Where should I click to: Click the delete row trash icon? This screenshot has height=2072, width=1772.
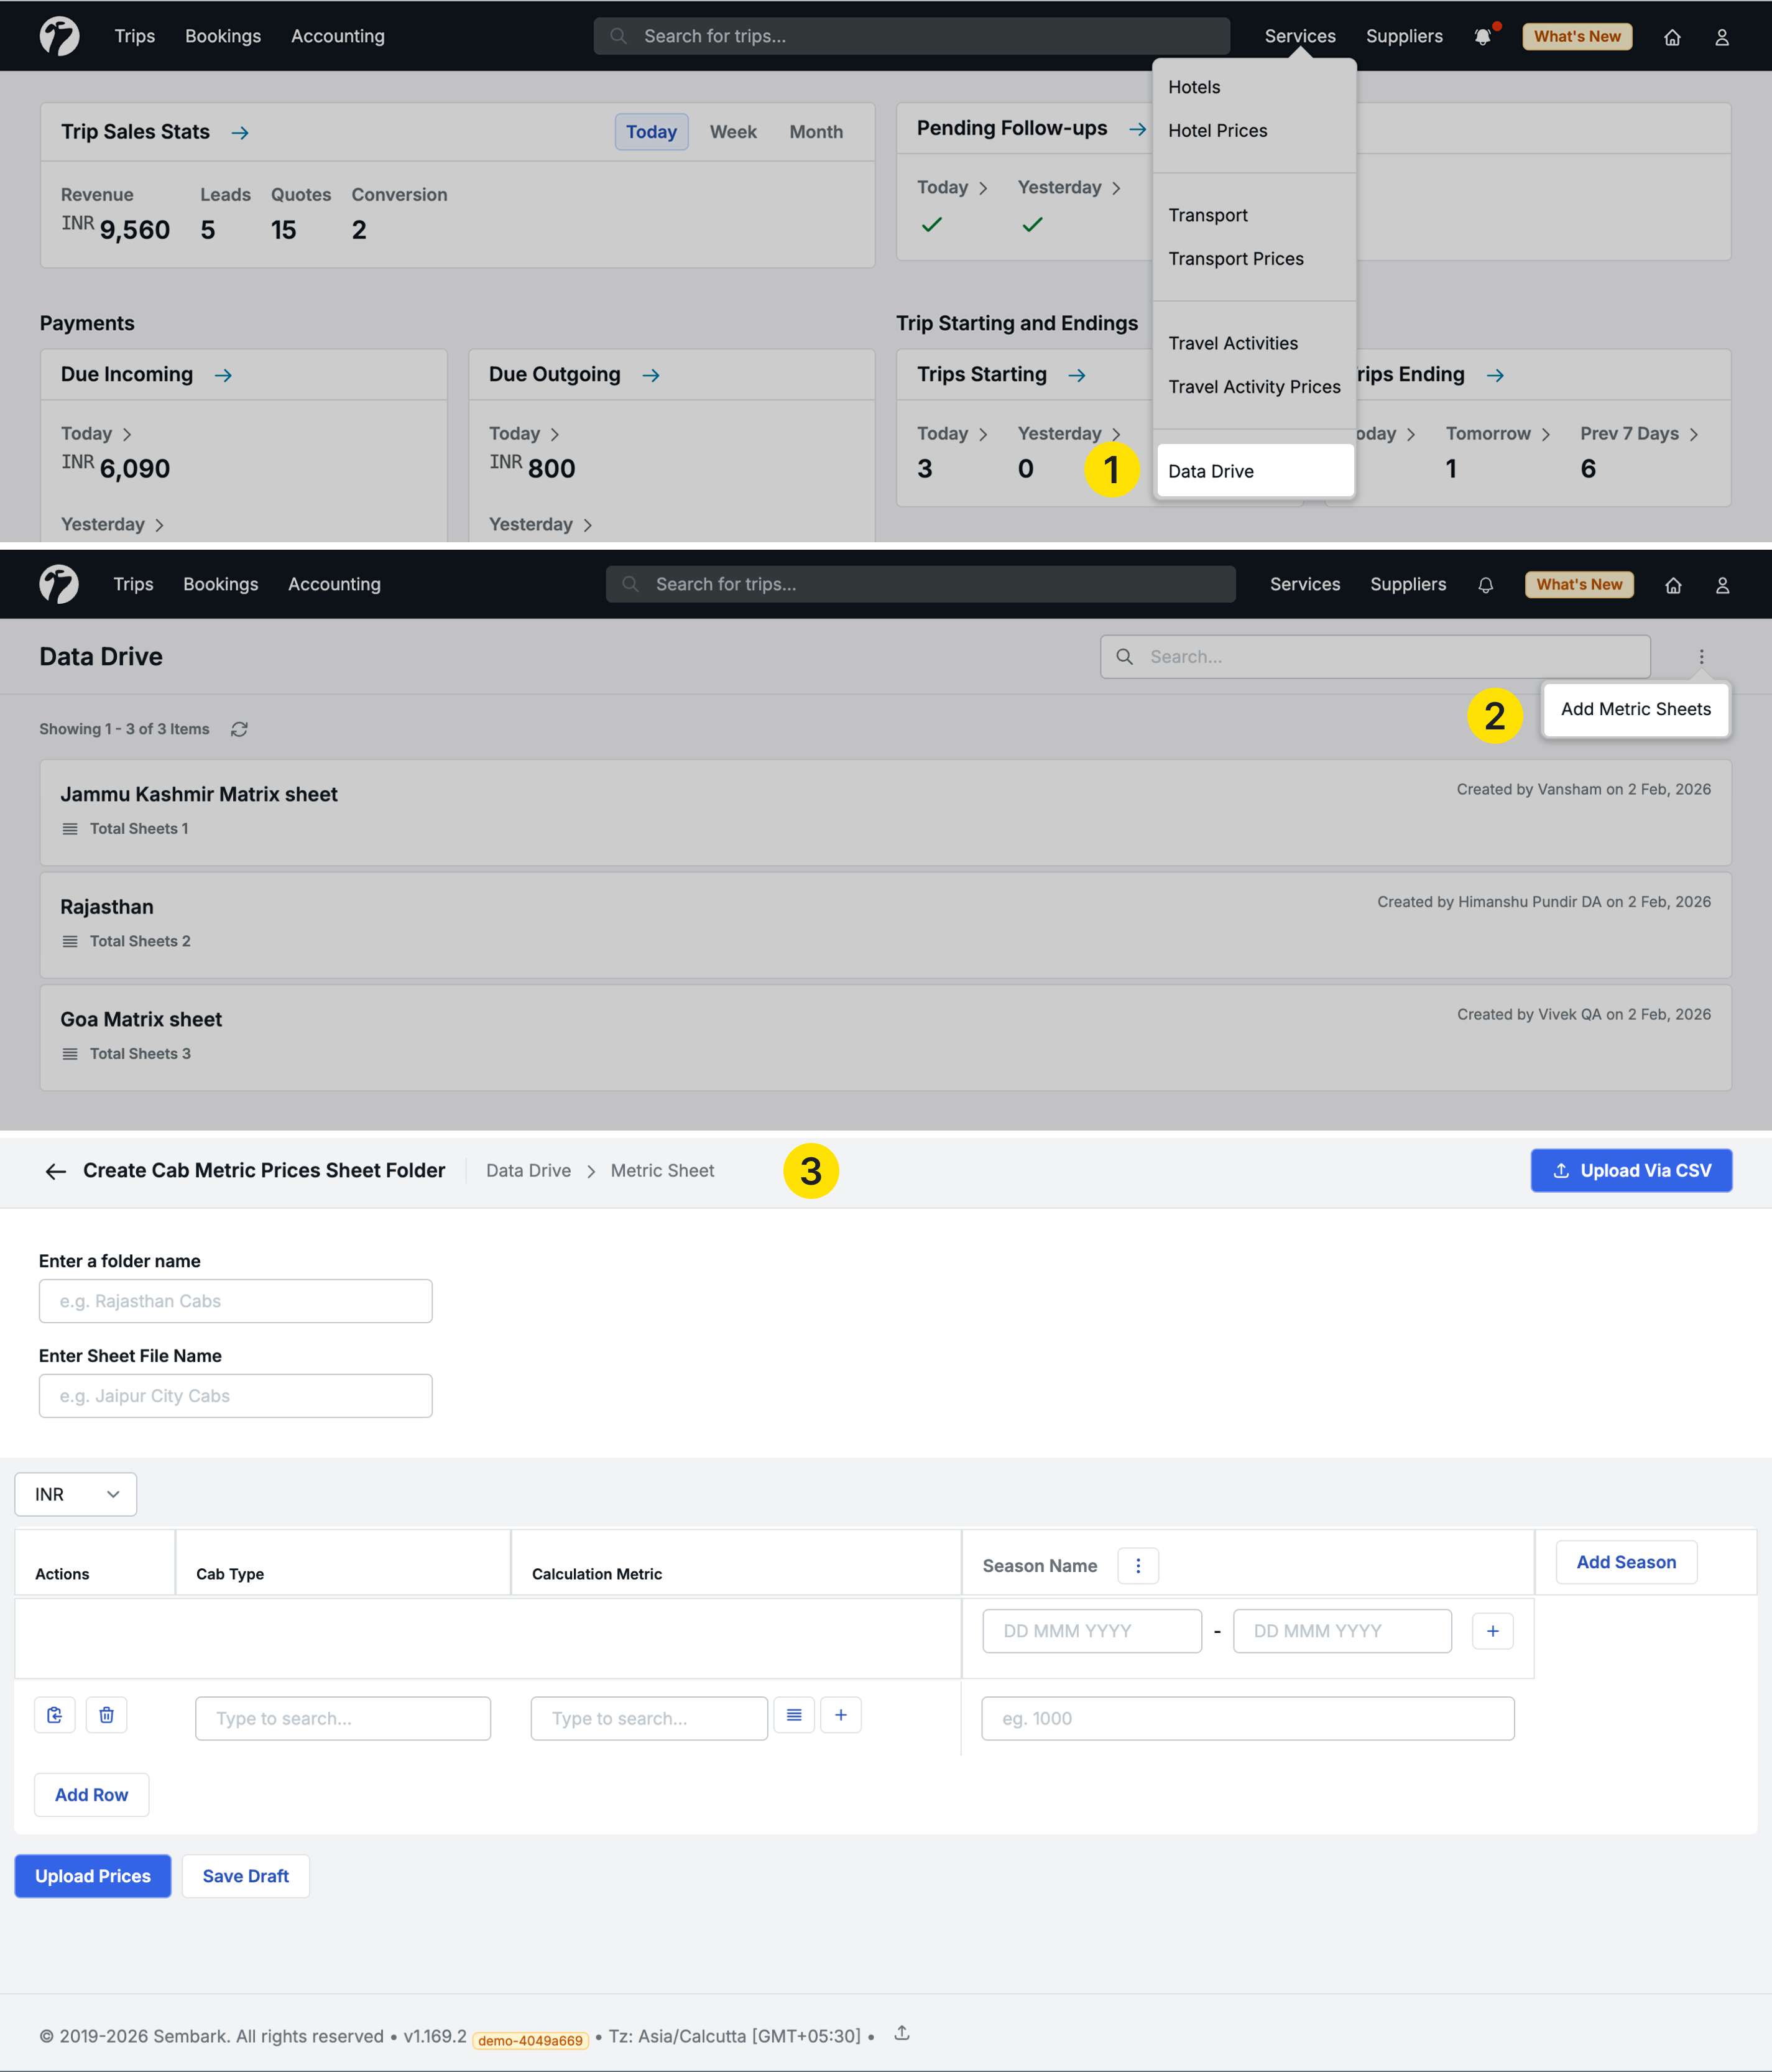tap(106, 1715)
